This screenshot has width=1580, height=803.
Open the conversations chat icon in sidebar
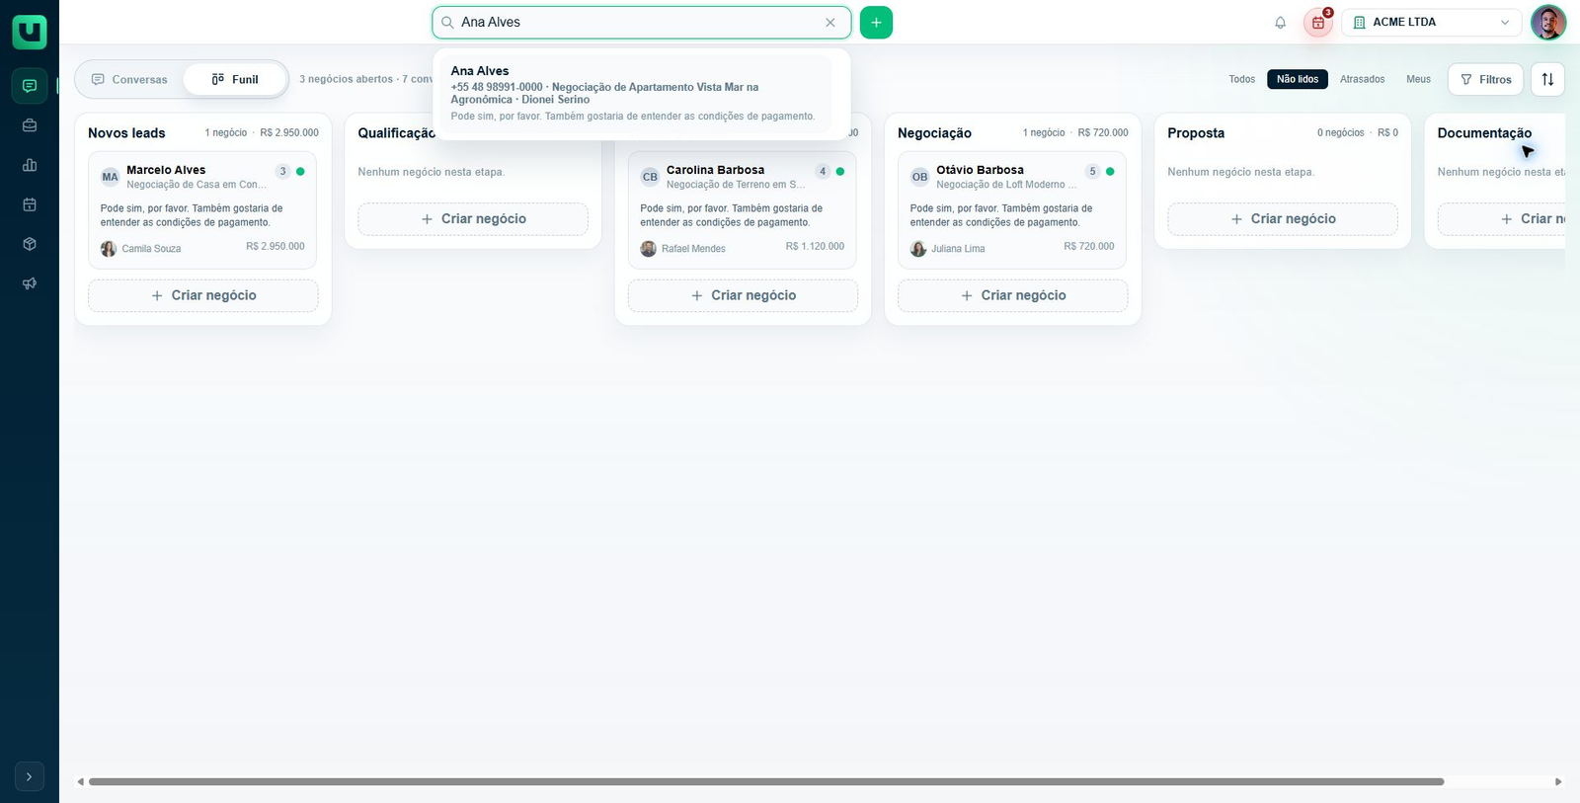pos(30,86)
